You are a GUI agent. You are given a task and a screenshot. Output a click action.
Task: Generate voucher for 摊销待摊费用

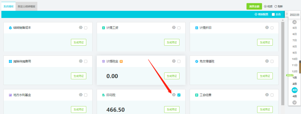coord(79,76)
